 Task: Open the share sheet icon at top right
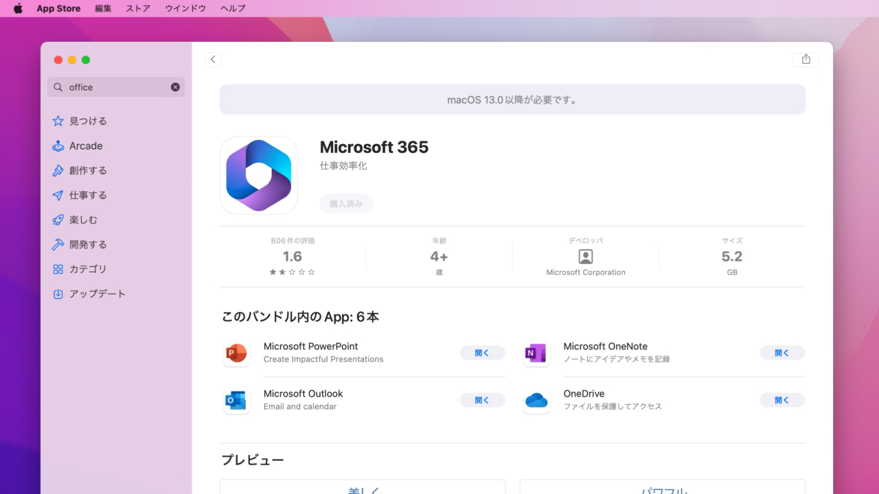pyautogui.click(x=806, y=59)
